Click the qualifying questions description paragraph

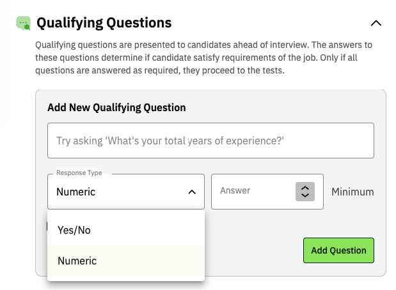[x=203, y=58]
